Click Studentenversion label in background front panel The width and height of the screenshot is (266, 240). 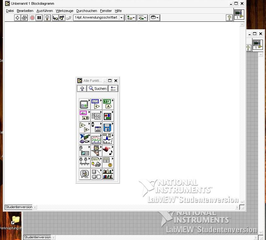point(38,237)
